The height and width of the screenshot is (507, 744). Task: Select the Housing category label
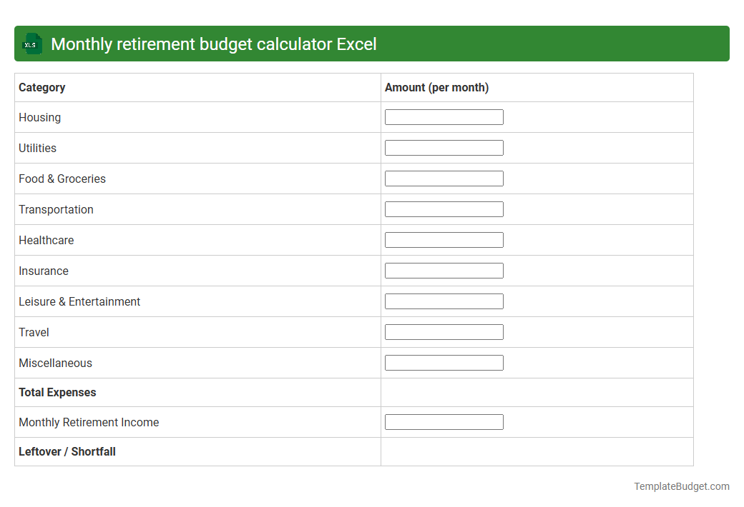(39, 117)
